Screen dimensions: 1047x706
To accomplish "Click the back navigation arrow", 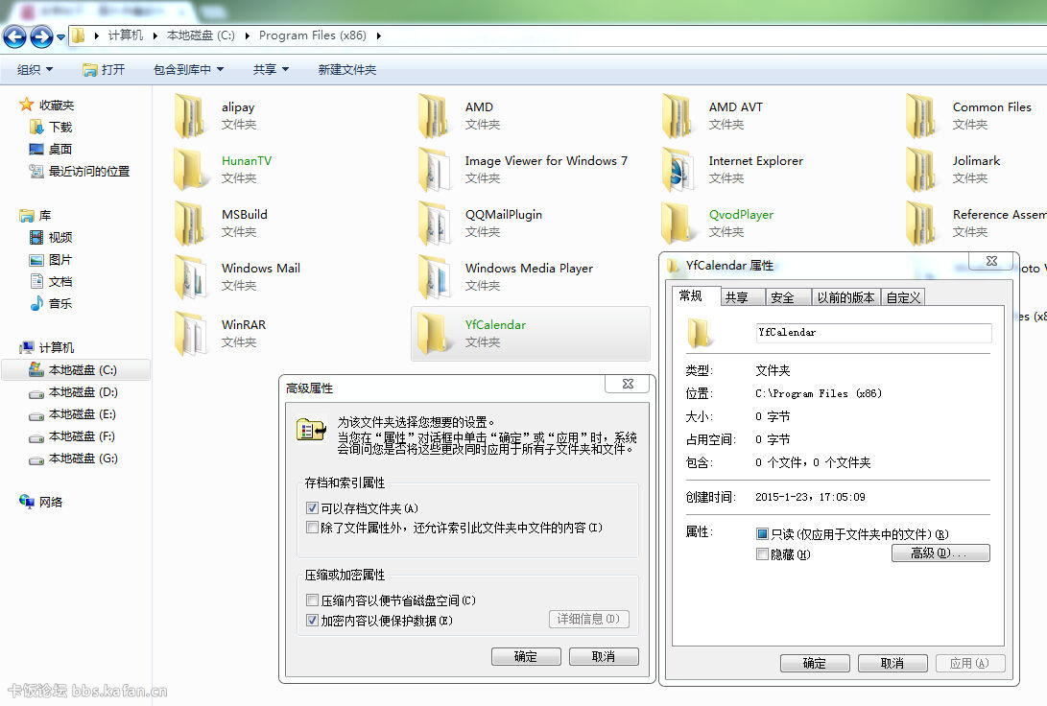I will (14, 36).
